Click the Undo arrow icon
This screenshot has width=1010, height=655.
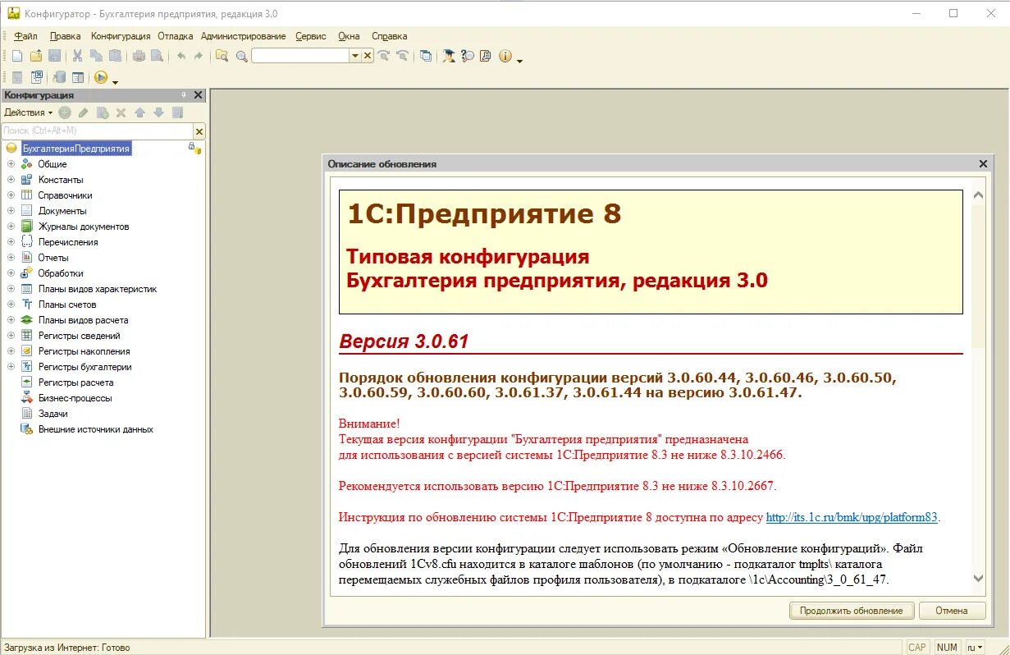[181, 56]
